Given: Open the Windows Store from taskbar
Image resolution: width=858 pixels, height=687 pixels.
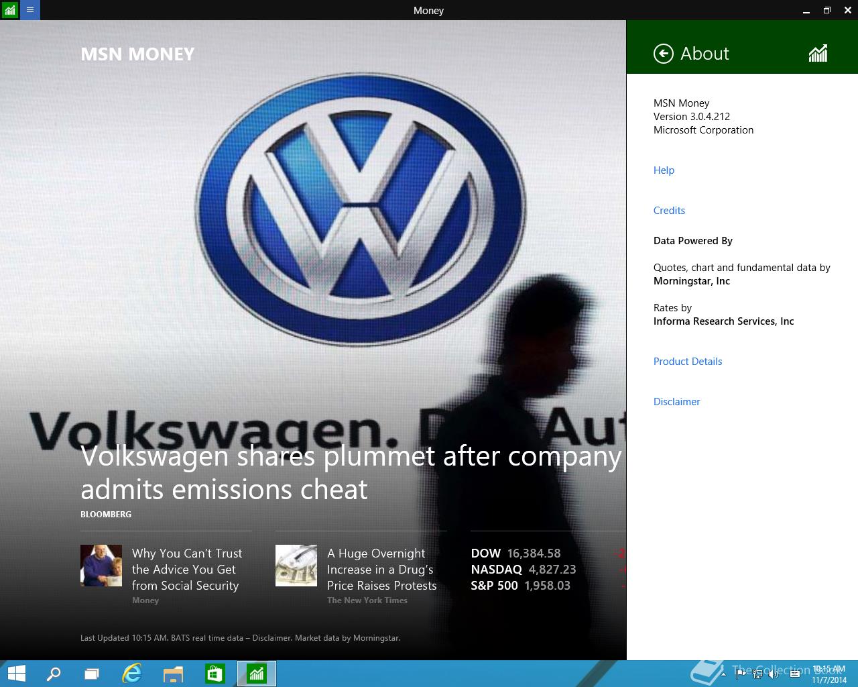Looking at the screenshot, I should point(214,674).
